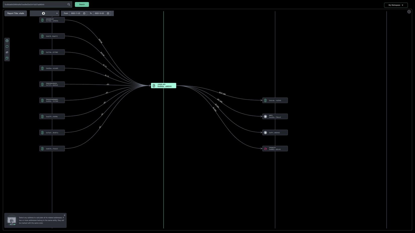Select the 0x837b...f7bdc0 address node

52,149
